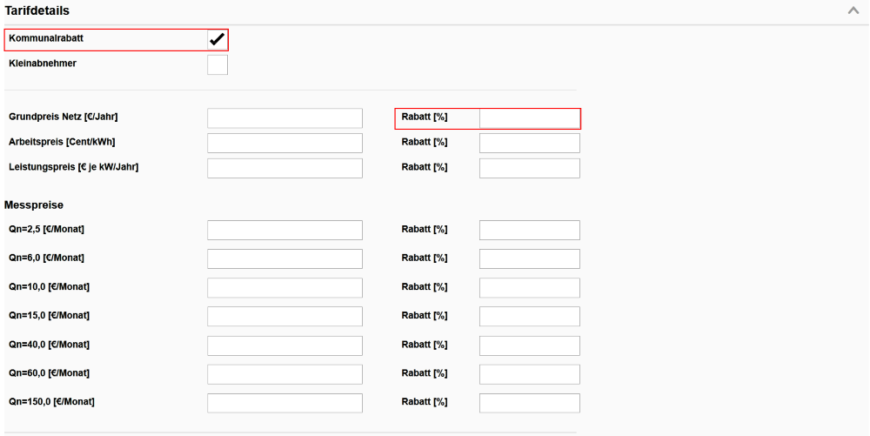Click Rabatt field for Qn=150,0
The height and width of the screenshot is (436, 870).
click(529, 403)
